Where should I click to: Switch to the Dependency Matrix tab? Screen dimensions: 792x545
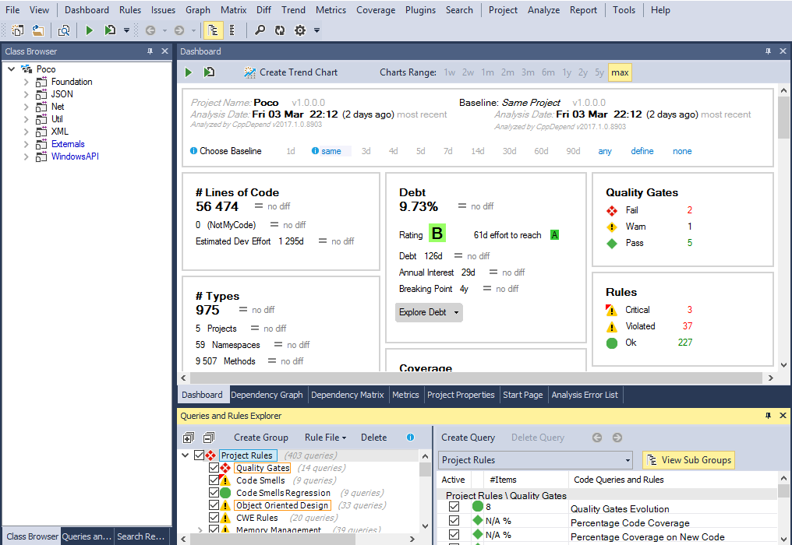tap(348, 394)
